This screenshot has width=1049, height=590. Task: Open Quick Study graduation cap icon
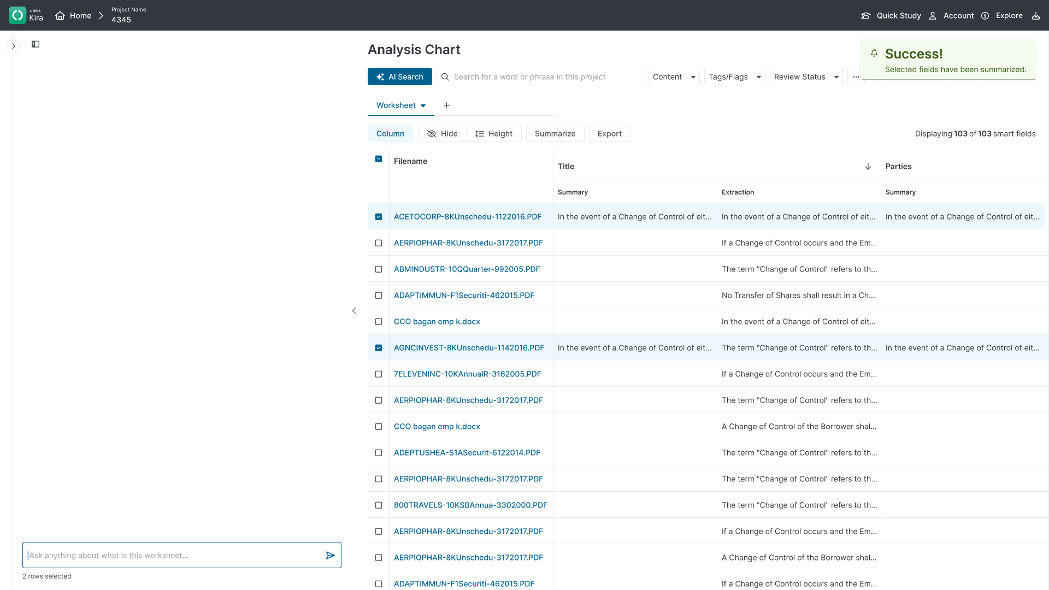[865, 16]
